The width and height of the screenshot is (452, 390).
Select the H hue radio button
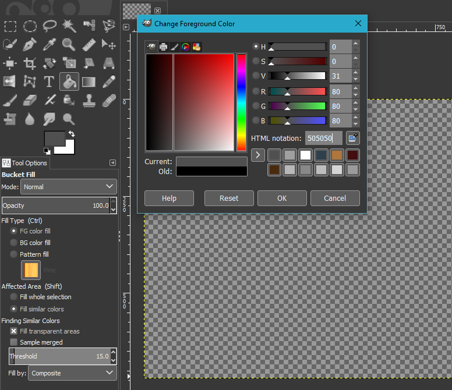coord(256,47)
